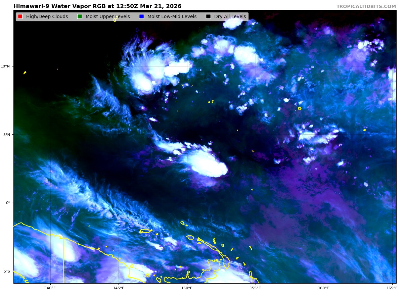Select the 5°S latitude axis label

pyautogui.click(x=6, y=271)
